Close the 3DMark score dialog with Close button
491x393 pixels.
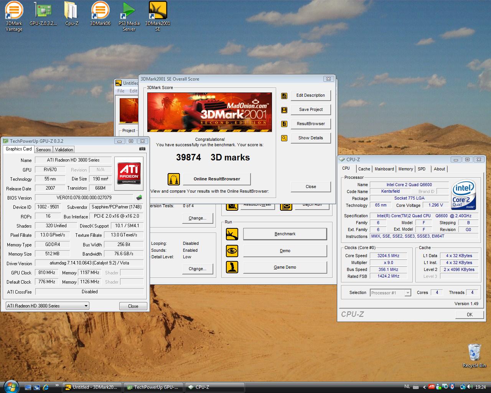click(x=311, y=187)
